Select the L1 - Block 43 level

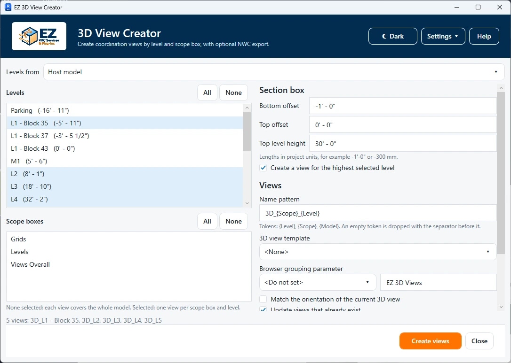point(125,148)
